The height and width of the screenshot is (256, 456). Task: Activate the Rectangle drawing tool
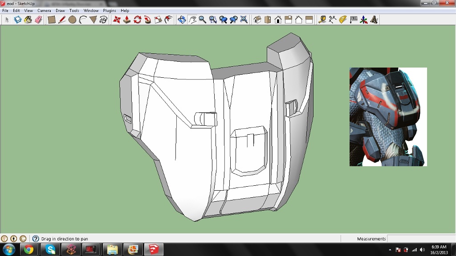click(x=52, y=20)
